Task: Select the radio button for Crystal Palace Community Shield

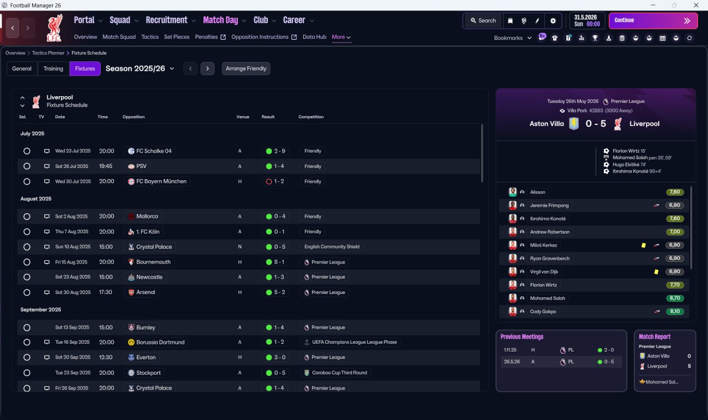Action: 27,247
